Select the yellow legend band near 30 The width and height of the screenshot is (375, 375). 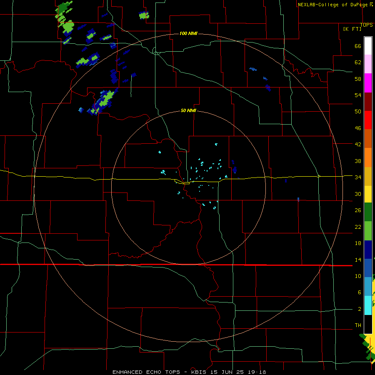coord(368,194)
